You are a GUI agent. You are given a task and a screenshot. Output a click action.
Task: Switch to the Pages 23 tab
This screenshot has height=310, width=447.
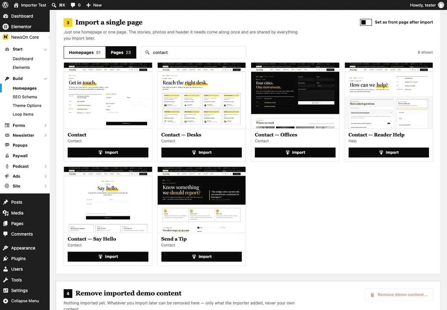click(x=121, y=52)
